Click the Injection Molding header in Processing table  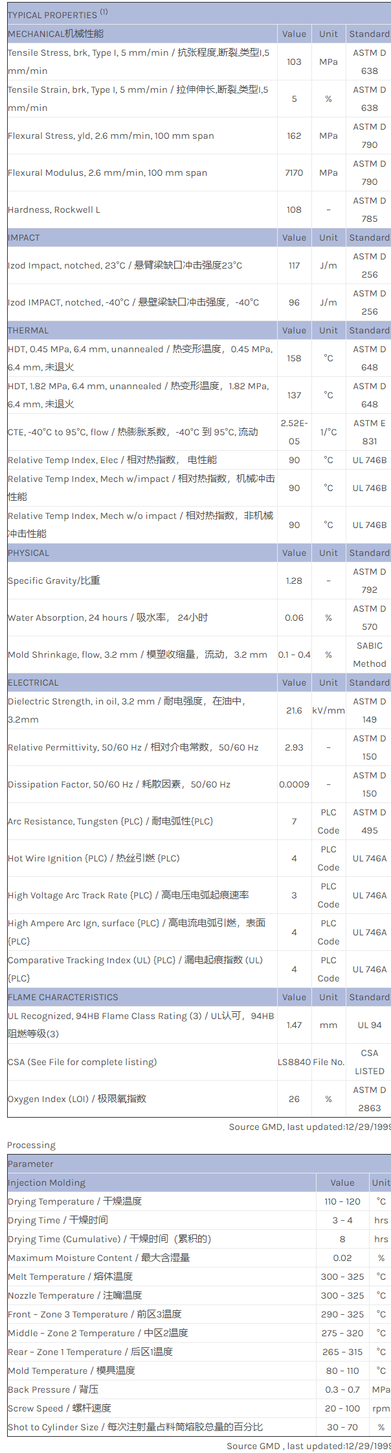[47, 1183]
